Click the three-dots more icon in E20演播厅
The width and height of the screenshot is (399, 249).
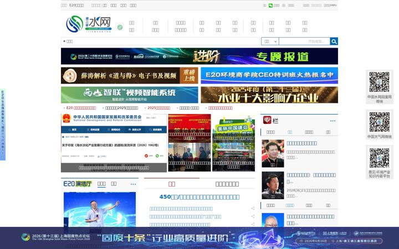pos(133,184)
